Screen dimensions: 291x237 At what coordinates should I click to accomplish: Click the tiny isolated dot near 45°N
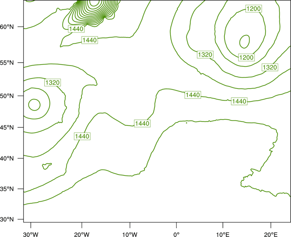click(187, 123)
